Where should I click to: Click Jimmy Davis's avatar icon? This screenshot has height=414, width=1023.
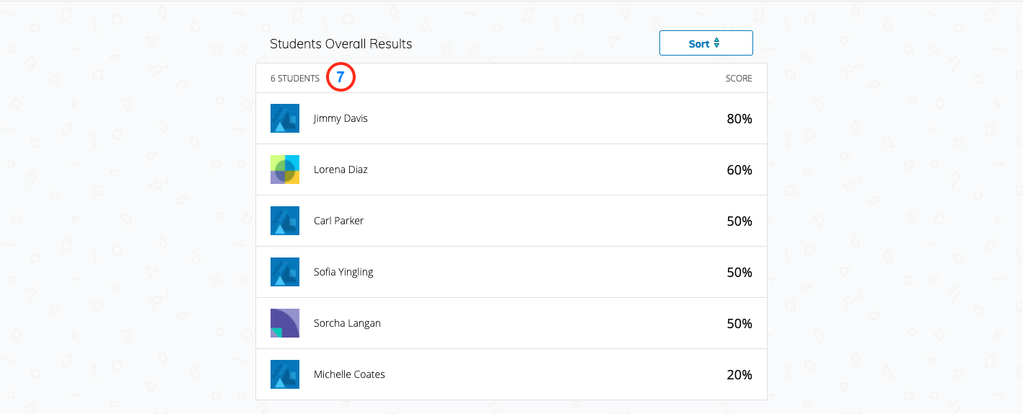coord(284,118)
